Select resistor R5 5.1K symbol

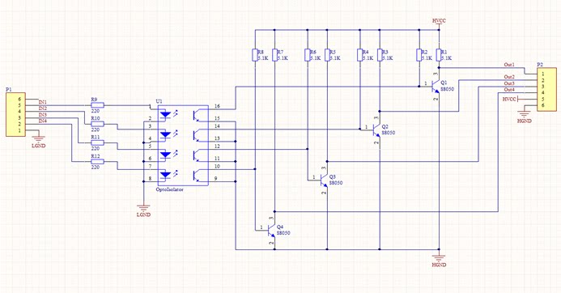(x=327, y=55)
